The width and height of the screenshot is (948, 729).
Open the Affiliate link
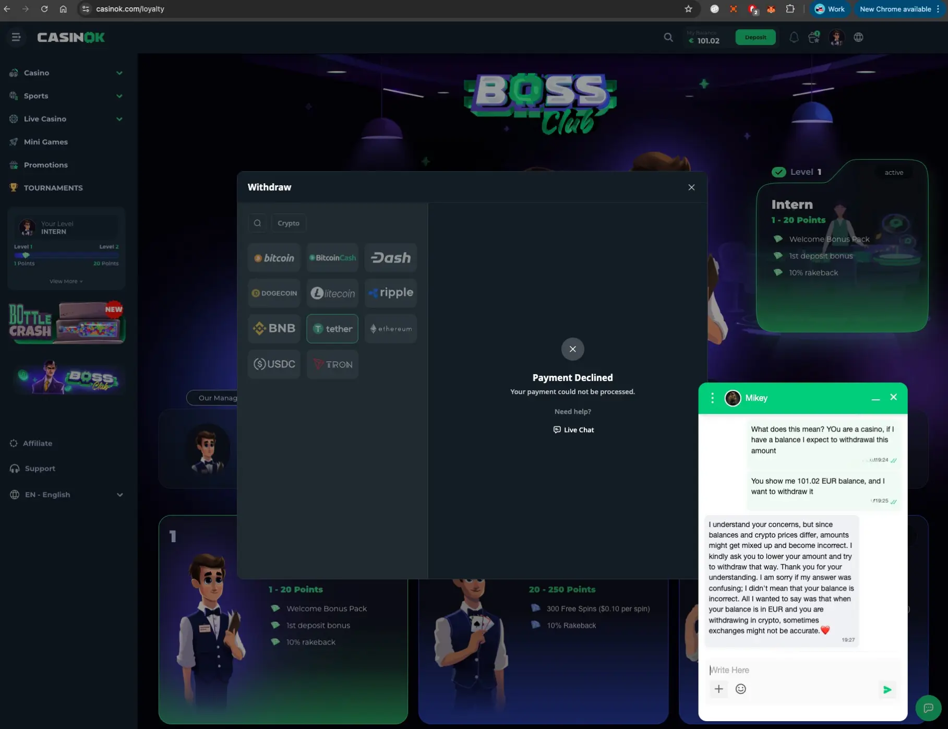coord(38,443)
